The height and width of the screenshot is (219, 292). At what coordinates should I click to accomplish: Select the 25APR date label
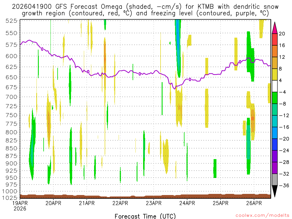(220, 203)
